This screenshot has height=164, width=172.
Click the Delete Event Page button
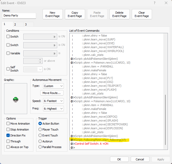click(119, 14)
